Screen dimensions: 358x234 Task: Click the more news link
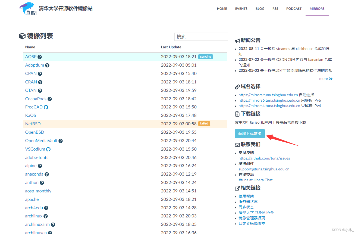click(x=326, y=79)
